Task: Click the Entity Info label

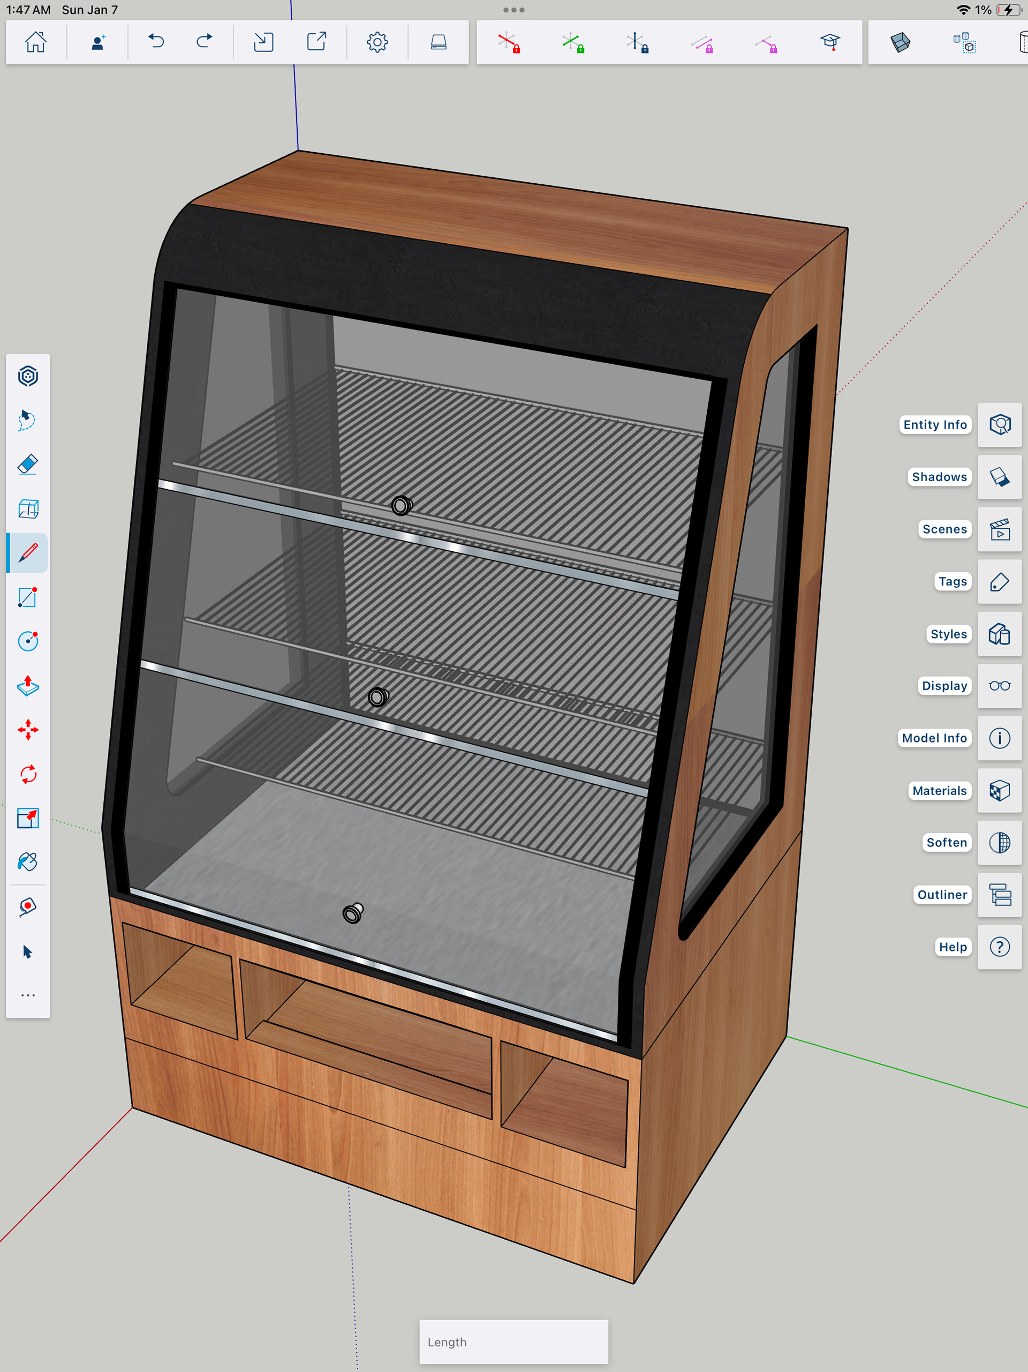Action: (934, 425)
